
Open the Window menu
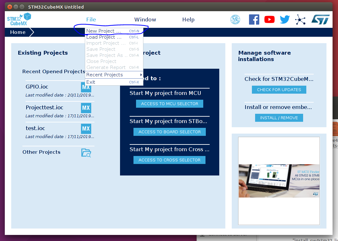[145, 19]
